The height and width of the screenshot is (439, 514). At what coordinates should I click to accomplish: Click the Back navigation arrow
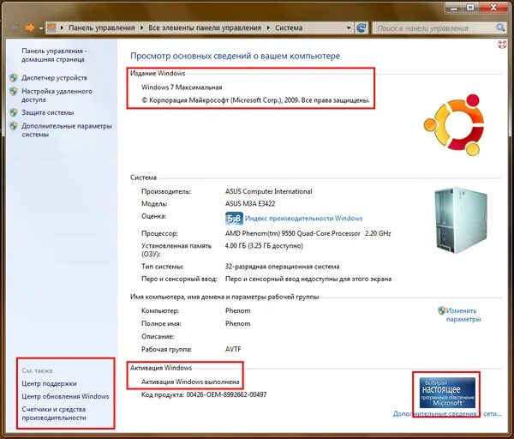(14, 28)
